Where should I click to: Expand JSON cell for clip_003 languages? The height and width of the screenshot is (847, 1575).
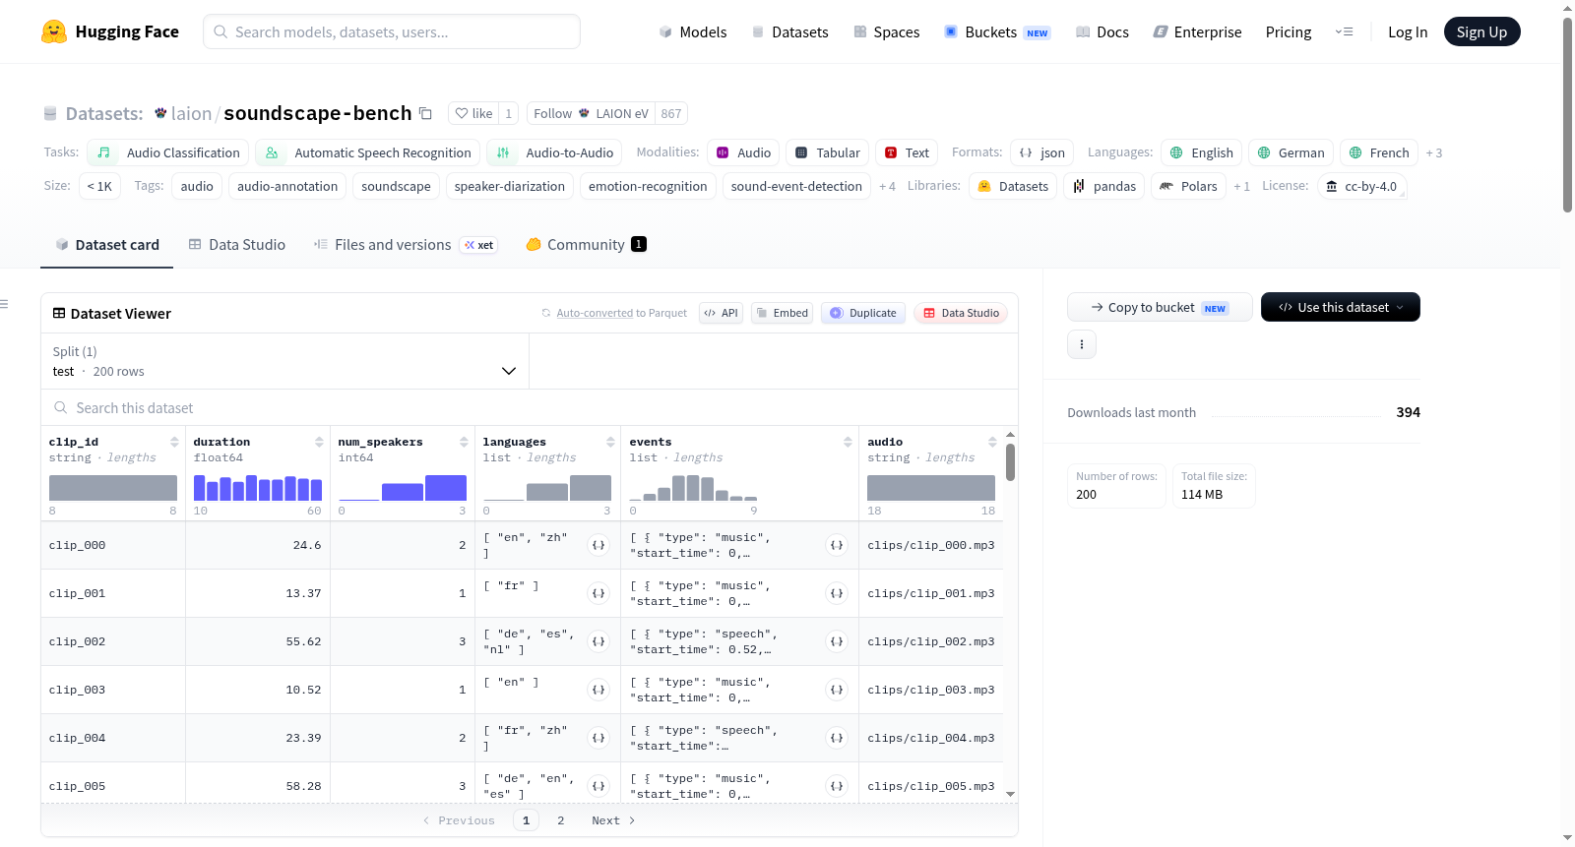click(x=598, y=690)
